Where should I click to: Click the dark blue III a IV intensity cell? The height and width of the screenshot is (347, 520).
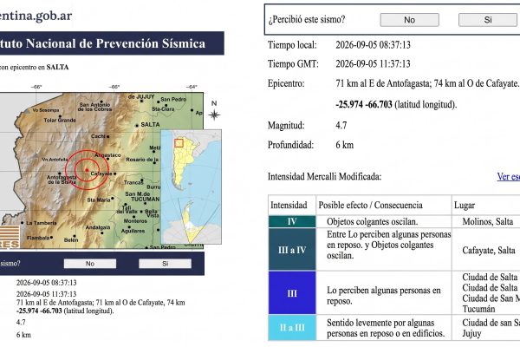coord(292,250)
